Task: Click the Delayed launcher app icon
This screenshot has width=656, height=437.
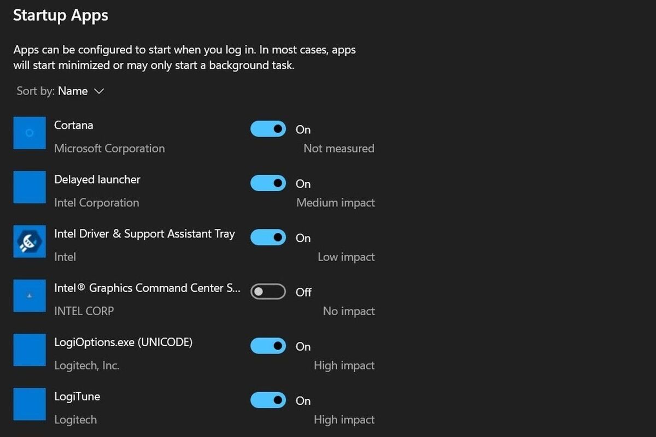Action: click(x=30, y=187)
